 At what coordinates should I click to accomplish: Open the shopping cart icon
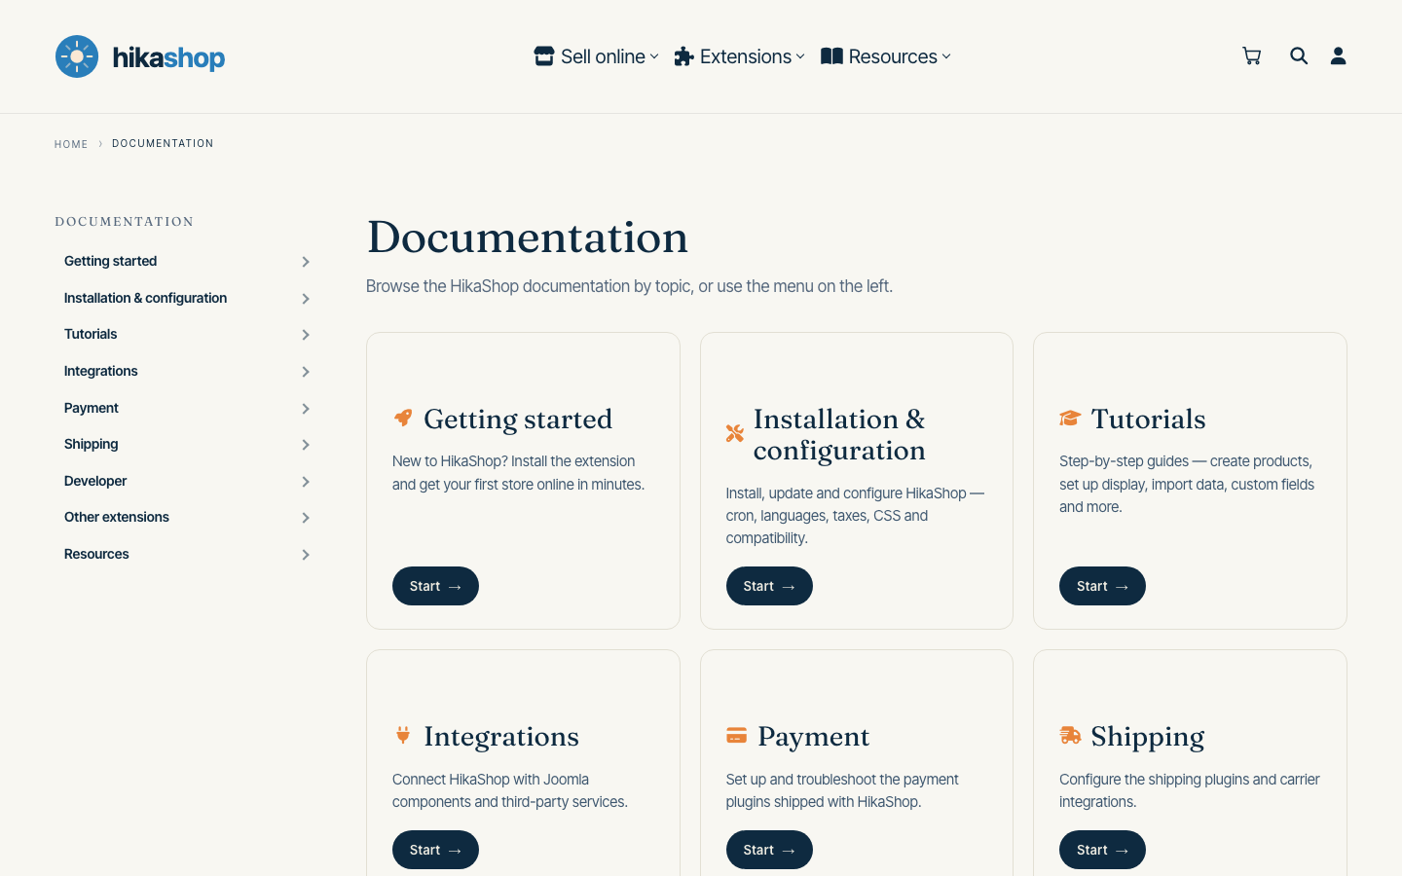click(1252, 56)
